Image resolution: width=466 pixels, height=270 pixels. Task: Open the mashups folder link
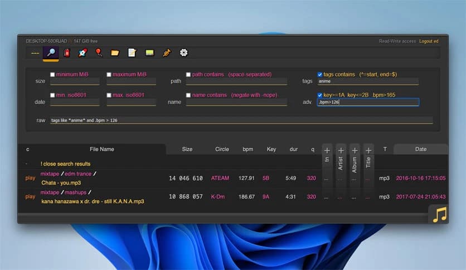point(75,192)
